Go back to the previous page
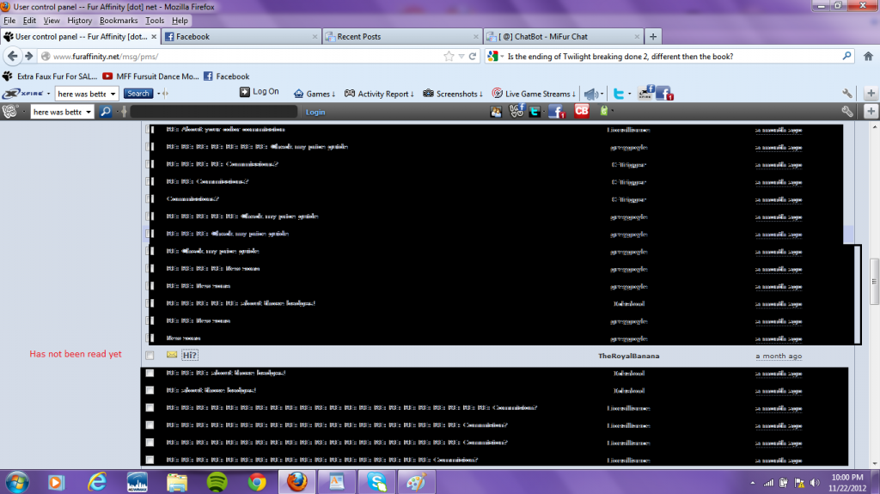This screenshot has width=880, height=494. coord(12,56)
